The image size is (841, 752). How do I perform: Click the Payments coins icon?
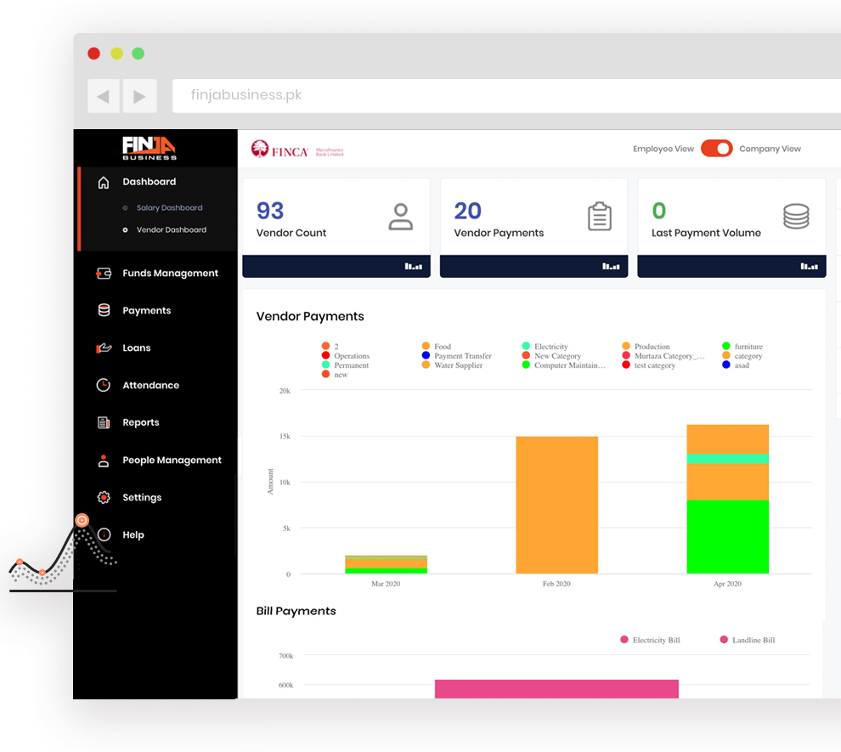104,310
